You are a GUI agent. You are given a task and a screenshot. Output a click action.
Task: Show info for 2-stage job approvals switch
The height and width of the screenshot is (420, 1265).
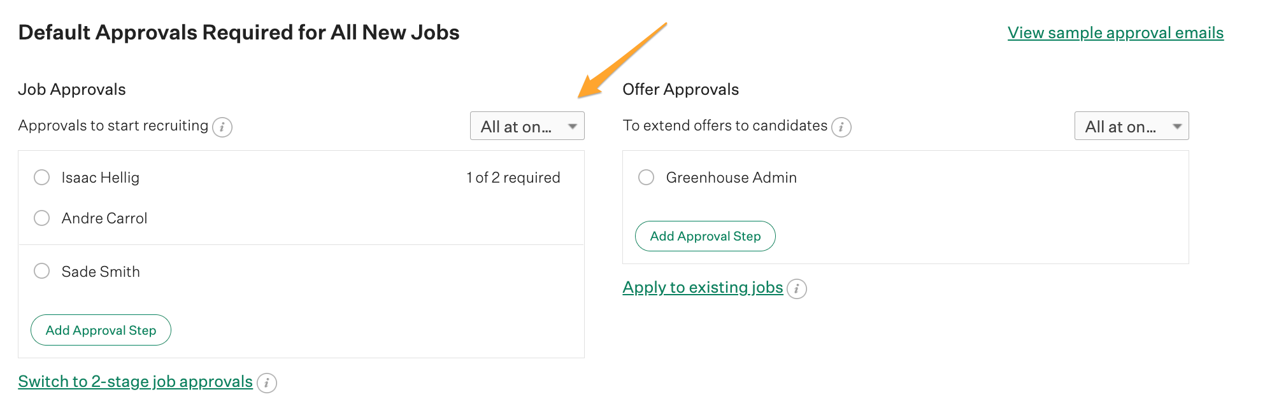coord(266,383)
